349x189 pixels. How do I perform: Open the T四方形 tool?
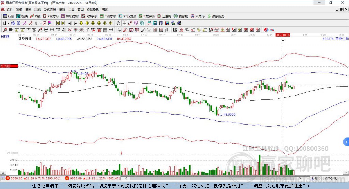click(x=108, y=16)
